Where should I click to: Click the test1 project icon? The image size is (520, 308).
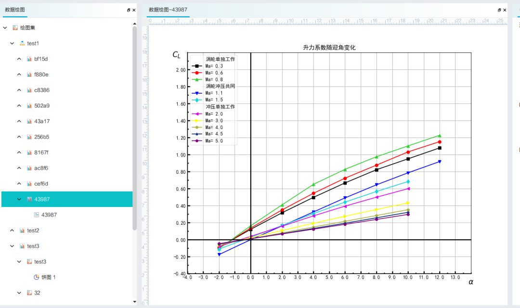pos(22,43)
